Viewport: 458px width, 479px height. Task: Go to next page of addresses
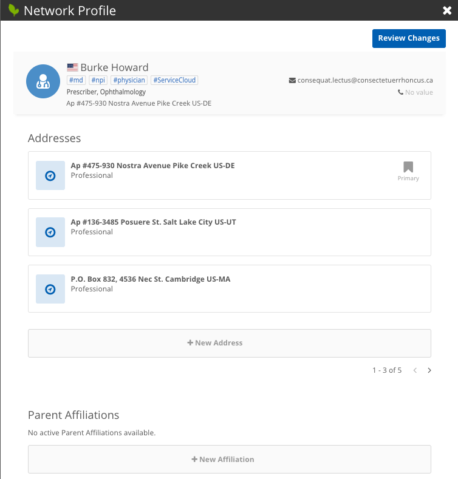tap(429, 370)
